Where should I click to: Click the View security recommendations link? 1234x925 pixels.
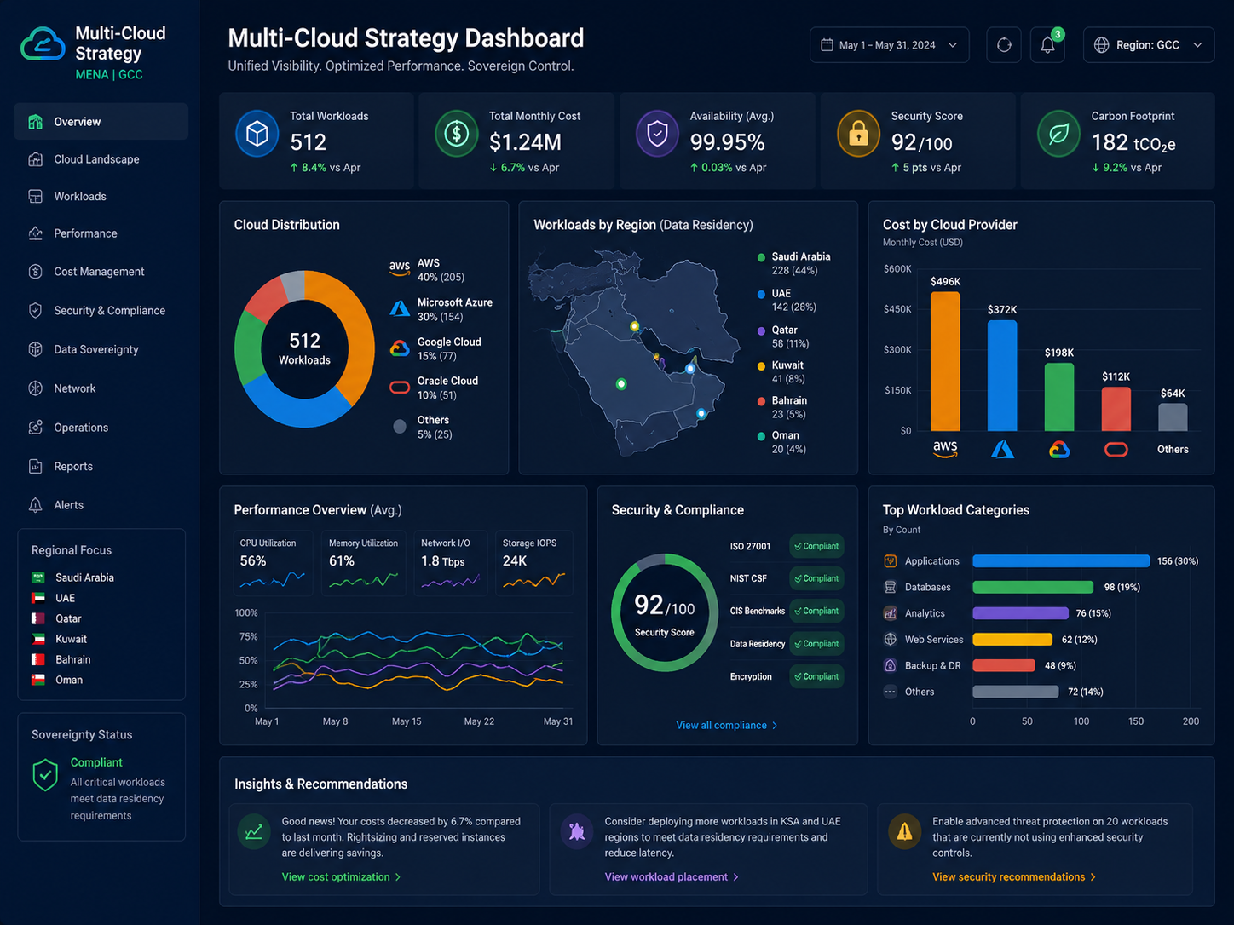tap(1014, 877)
